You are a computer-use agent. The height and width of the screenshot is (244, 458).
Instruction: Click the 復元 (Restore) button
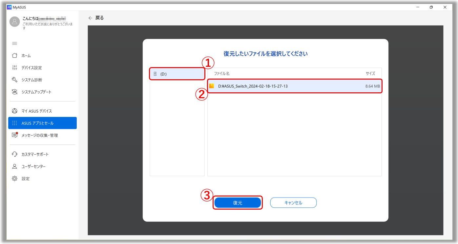[238, 203]
